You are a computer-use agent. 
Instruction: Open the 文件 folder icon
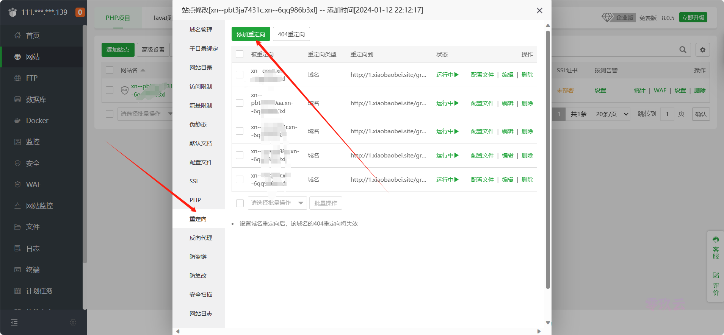click(x=17, y=227)
